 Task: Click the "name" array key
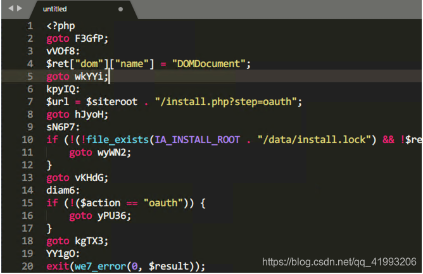pos(132,64)
